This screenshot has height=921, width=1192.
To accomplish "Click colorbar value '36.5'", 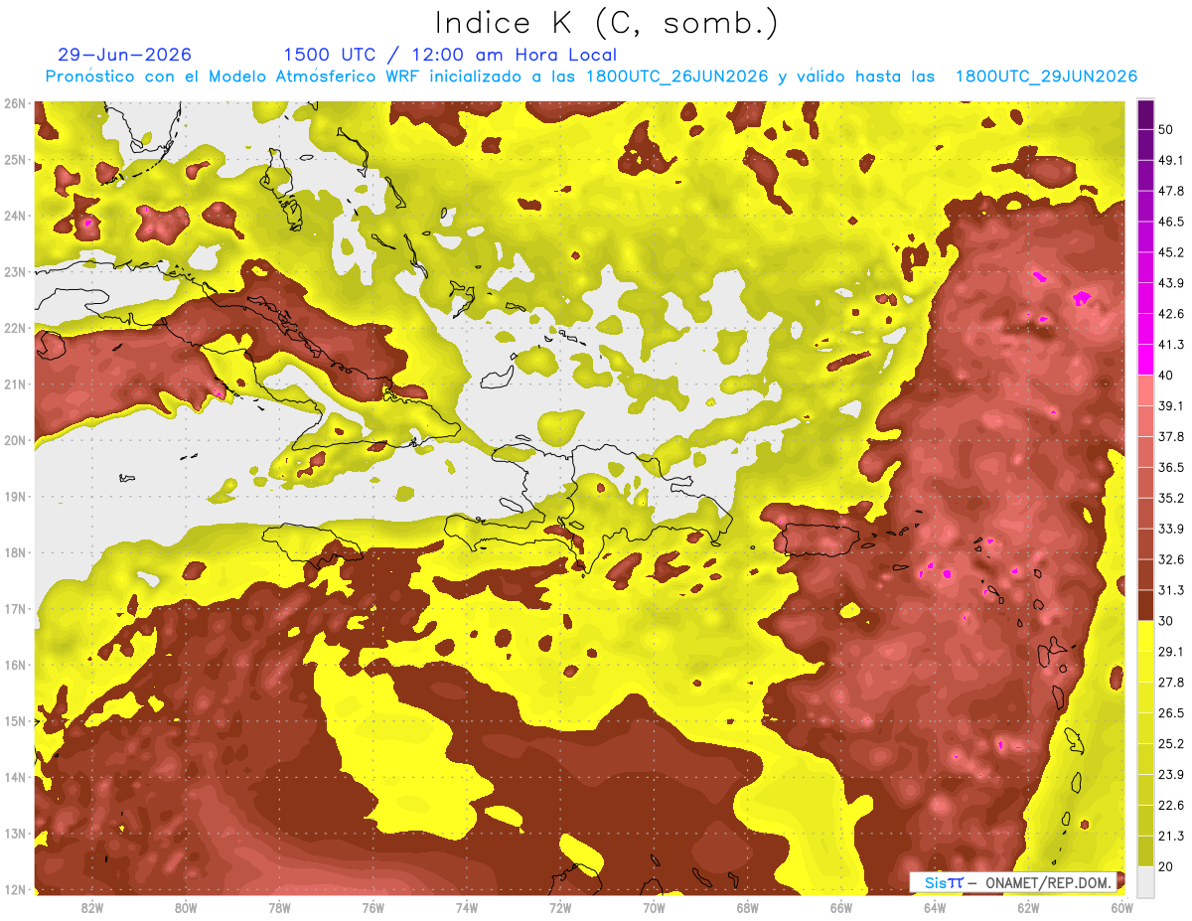I will tap(1170, 467).
